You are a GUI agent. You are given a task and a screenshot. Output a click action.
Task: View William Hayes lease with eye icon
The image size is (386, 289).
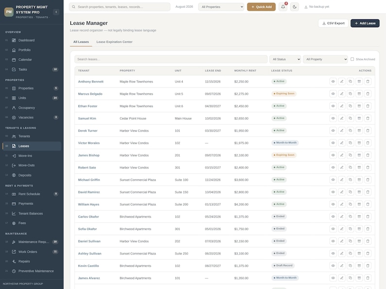[x=333, y=204]
